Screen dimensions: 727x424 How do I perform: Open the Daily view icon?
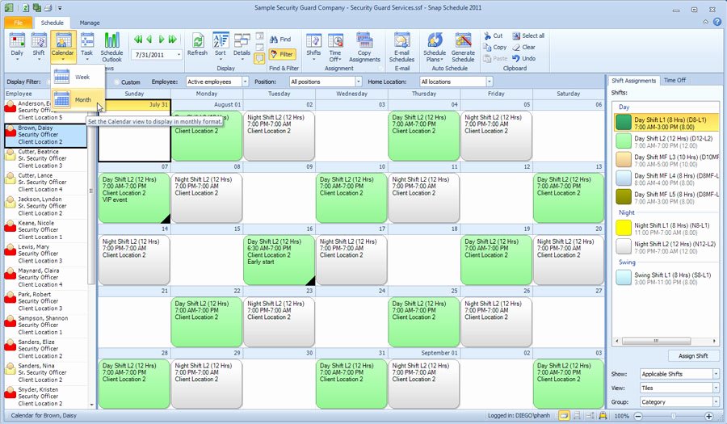tap(17, 44)
